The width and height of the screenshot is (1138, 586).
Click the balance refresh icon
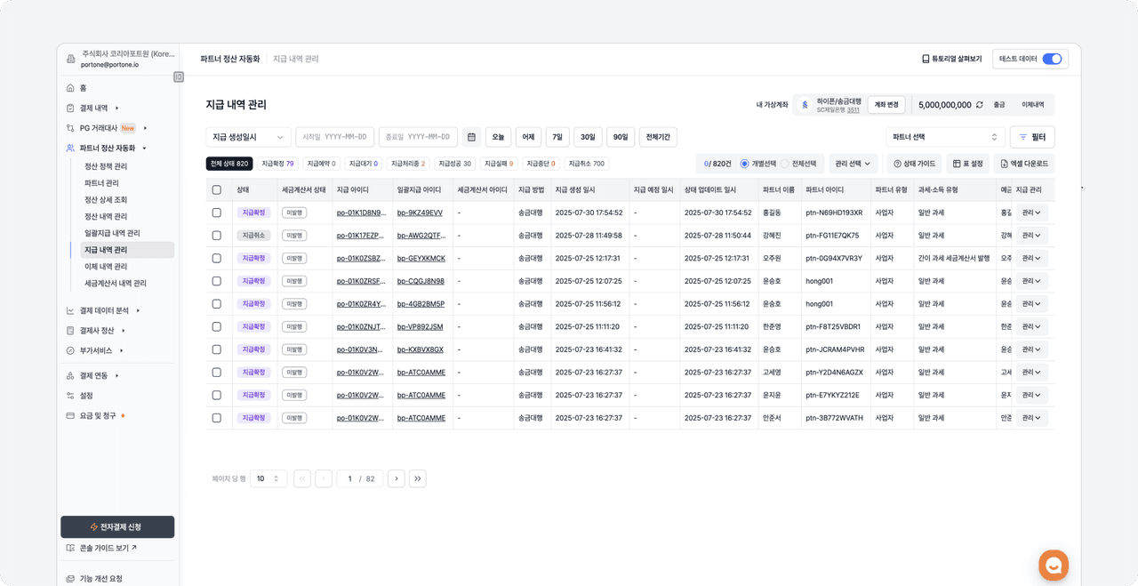tap(980, 105)
